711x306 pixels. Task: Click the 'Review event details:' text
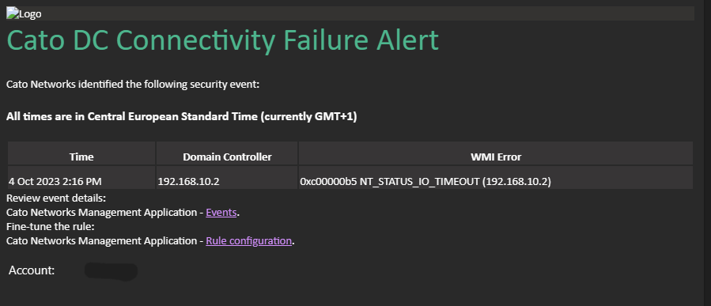coord(56,198)
